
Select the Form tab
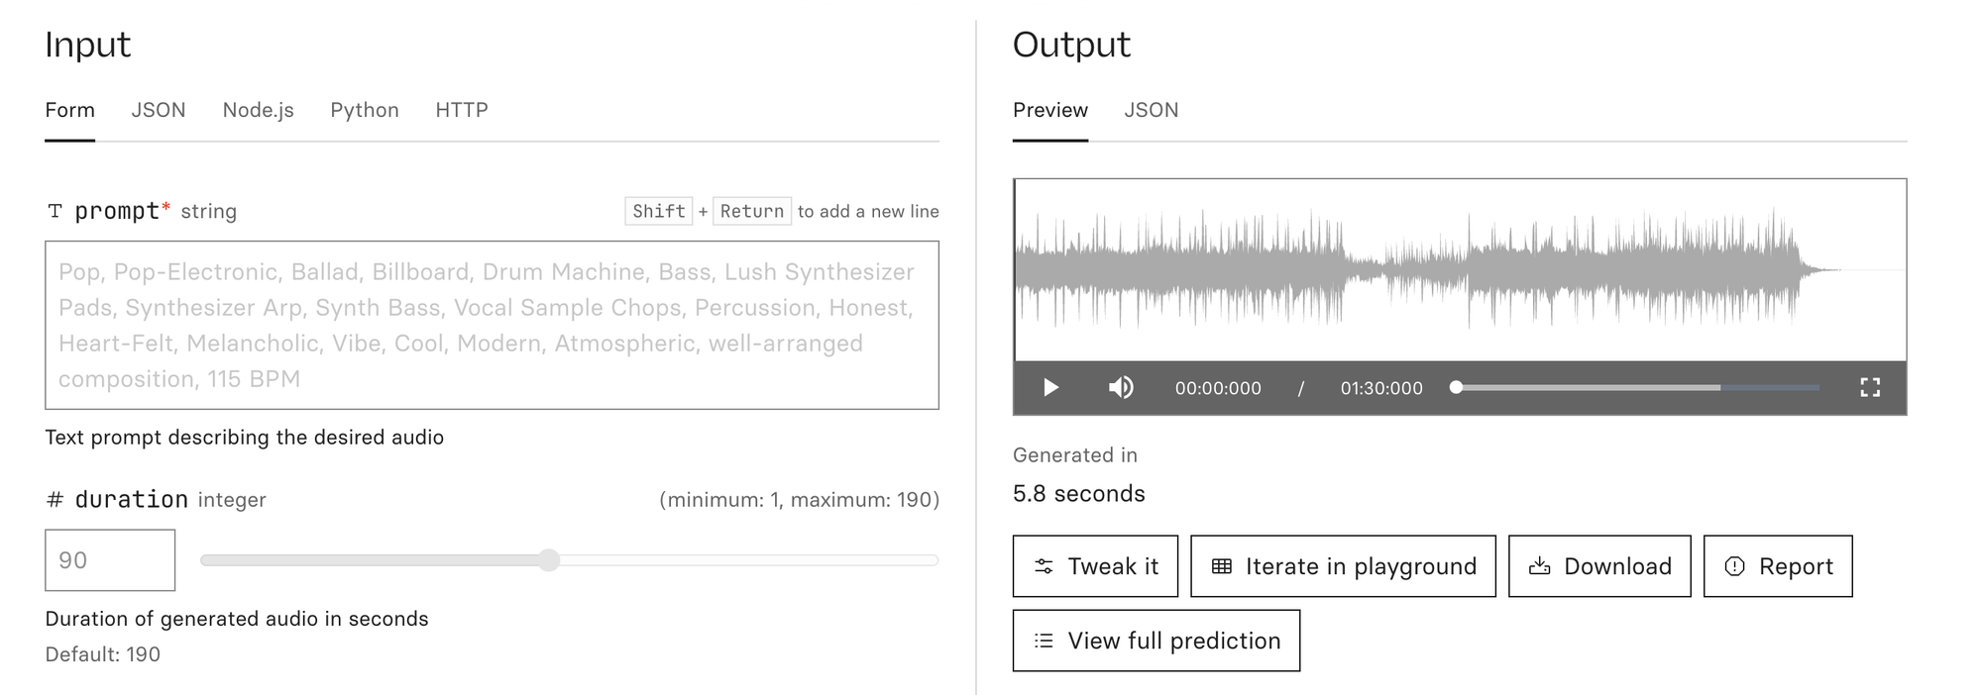(x=69, y=110)
